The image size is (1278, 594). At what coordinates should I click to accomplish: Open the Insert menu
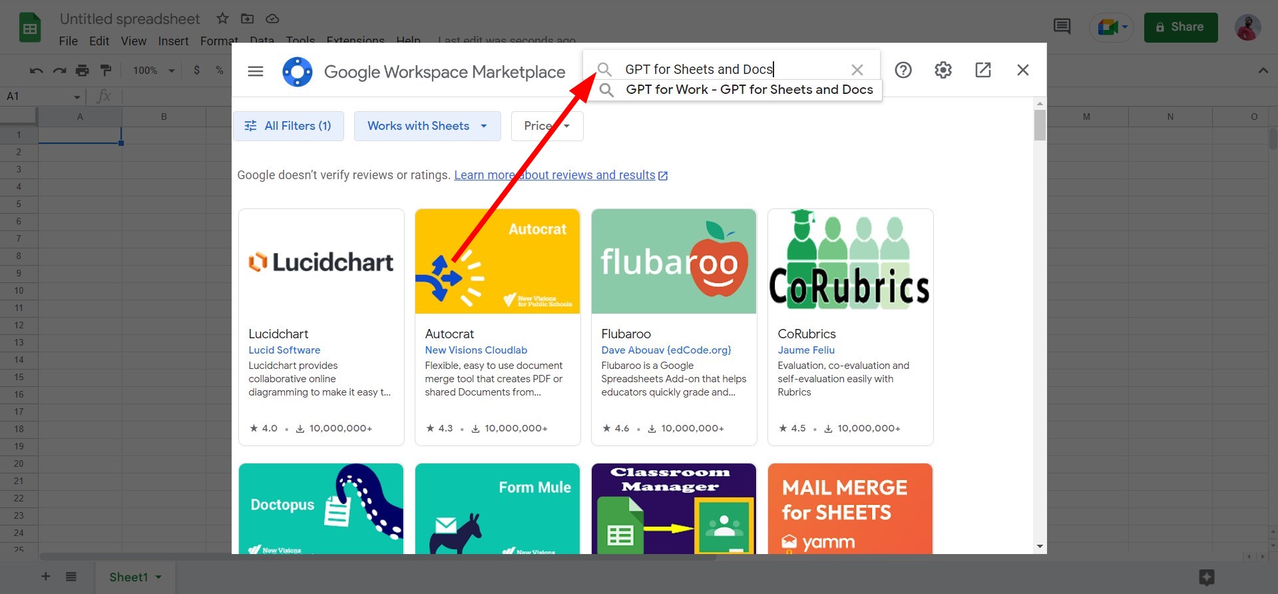click(x=173, y=41)
